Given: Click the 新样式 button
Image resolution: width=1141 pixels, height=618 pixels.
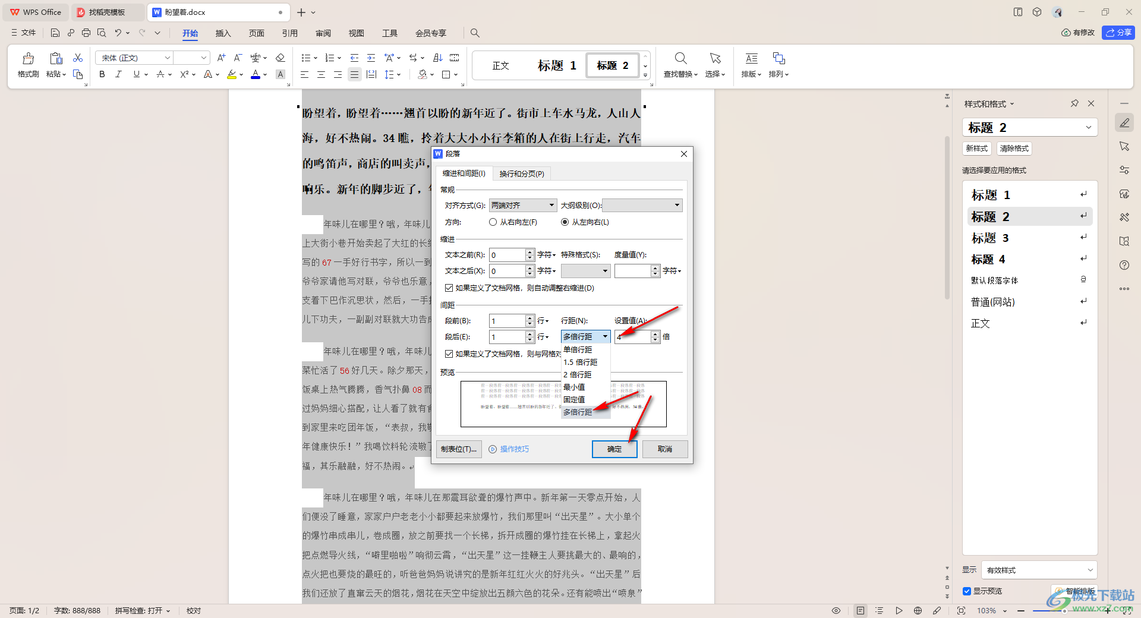Looking at the screenshot, I should coord(977,149).
